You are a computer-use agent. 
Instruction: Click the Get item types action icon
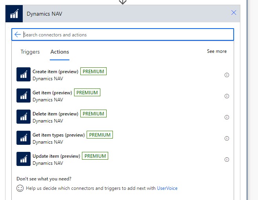click(24, 138)
